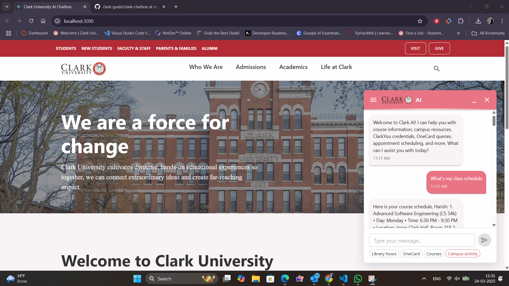Click the red lightning extension icon
Image resolution: width=509 pixels, height=286 pixels.
(x=437, y=21)
